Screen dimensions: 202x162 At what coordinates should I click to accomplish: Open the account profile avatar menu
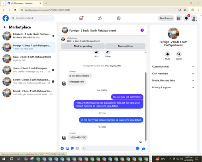coord(194,18)
